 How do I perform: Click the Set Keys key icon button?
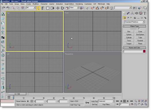pos(87,103)
